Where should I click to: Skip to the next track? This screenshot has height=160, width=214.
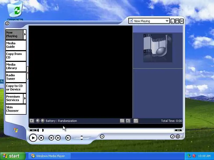pos(58,138)
